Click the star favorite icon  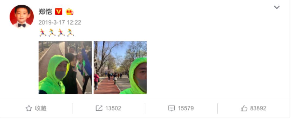point(28,108)
